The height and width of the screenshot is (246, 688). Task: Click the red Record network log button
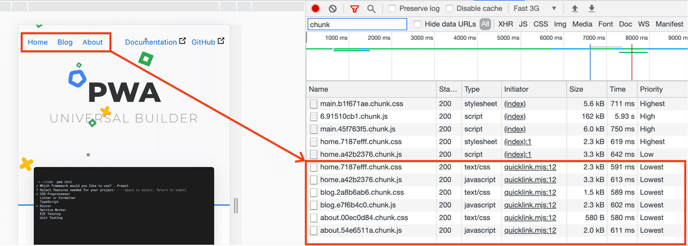pos(315,8)
